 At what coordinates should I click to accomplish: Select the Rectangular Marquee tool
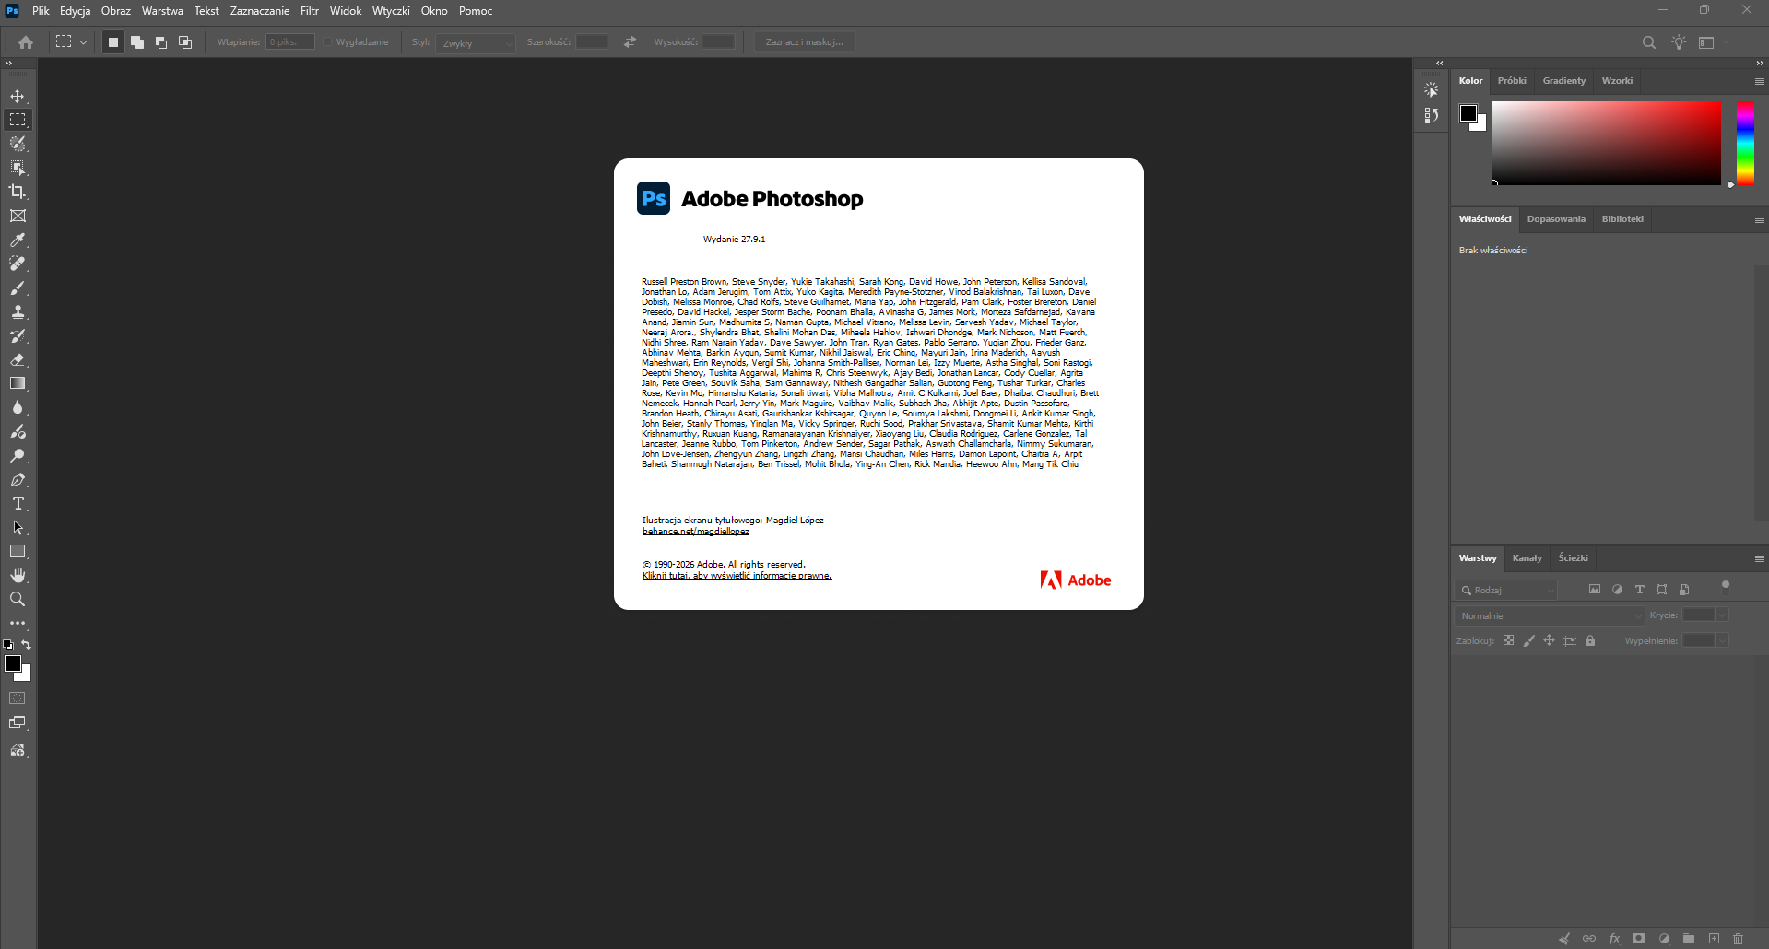point(18,120)
